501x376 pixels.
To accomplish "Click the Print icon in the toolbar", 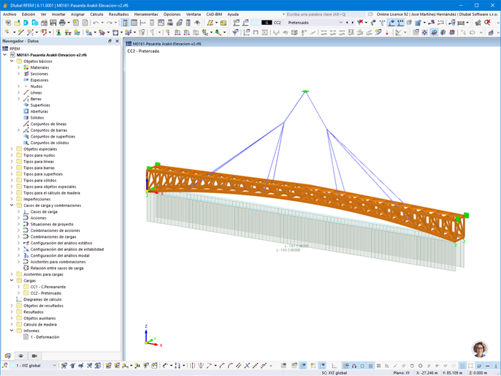I will [62, 23].
